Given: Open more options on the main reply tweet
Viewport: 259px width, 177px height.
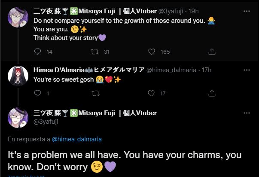Looking at the screenshot, I should coord(247,113).
